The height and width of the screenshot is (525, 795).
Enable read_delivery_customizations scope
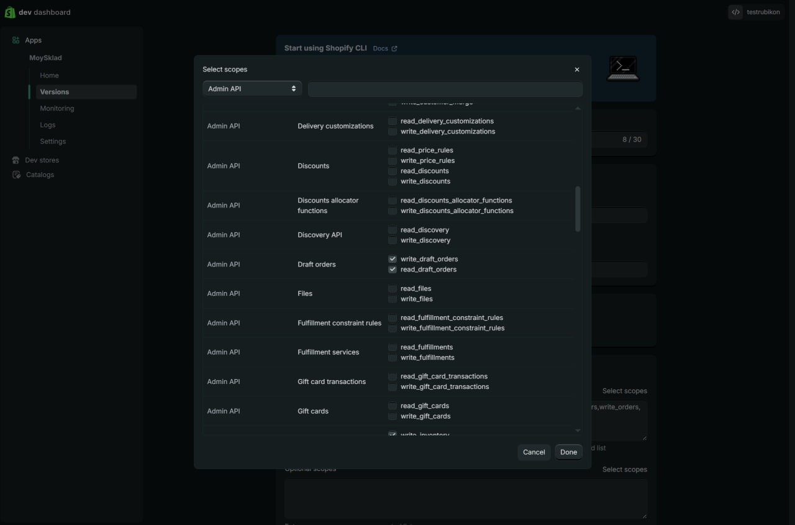[x=393, y=121]
